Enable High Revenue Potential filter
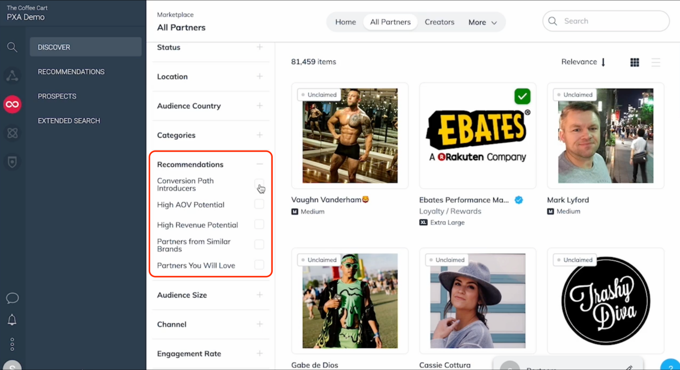 click(259, 225)
